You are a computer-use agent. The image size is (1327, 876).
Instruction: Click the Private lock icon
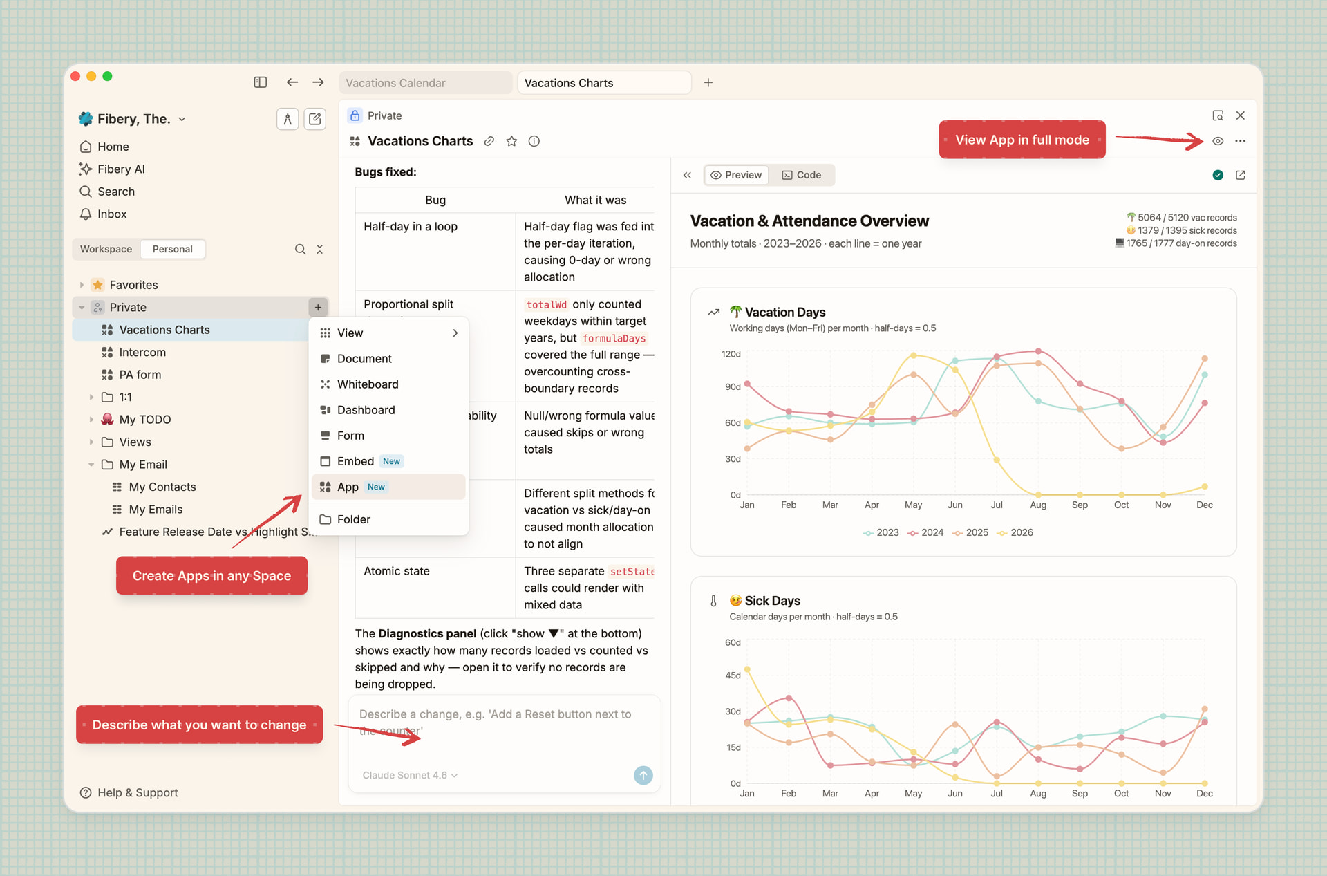tap(355, 115)
